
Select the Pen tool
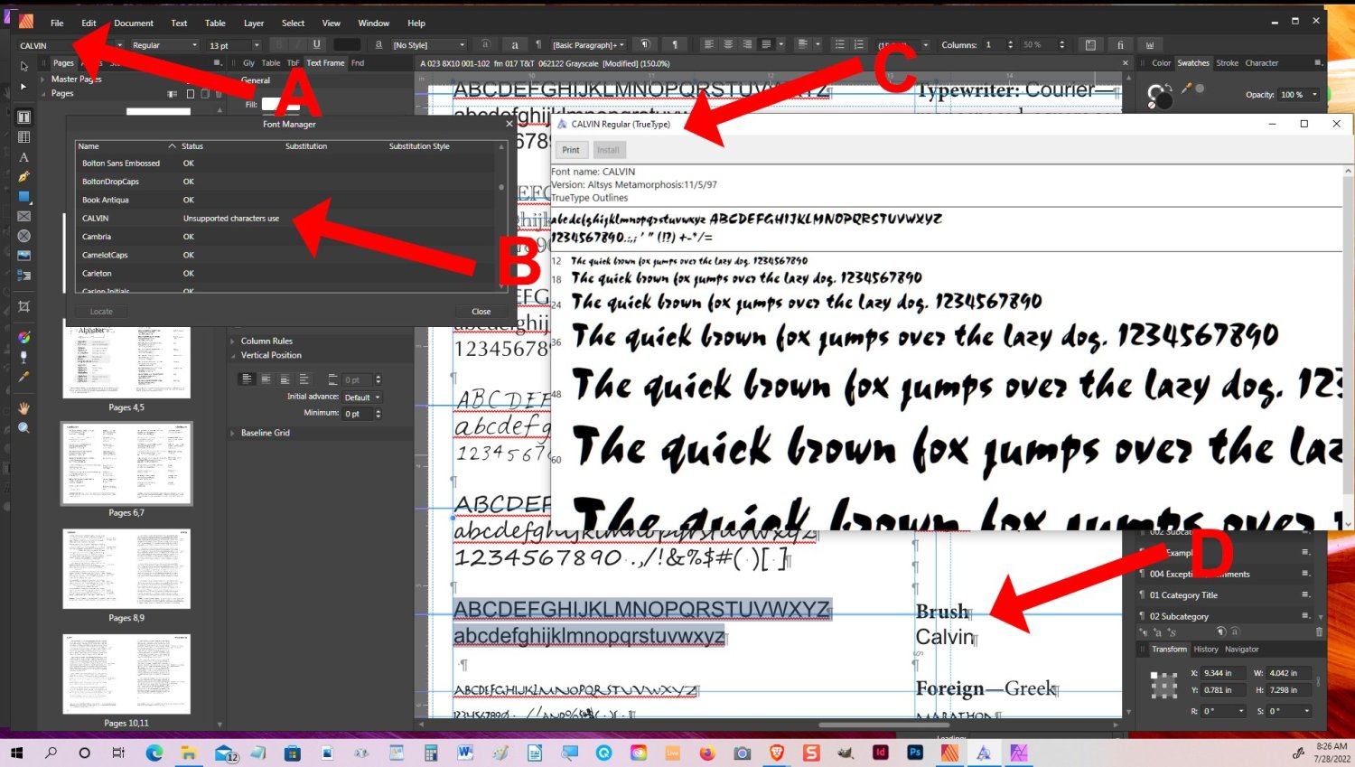(23, 177)
